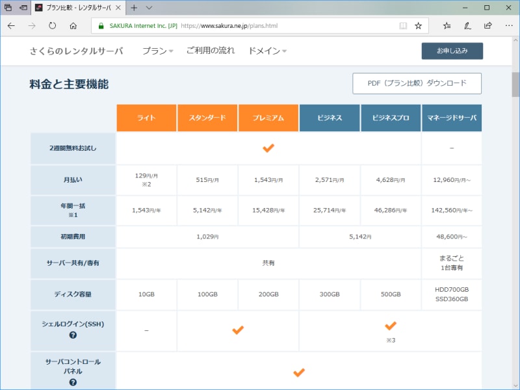Open a new browser tab
The image size is (520, 390).
pos(134,8)
